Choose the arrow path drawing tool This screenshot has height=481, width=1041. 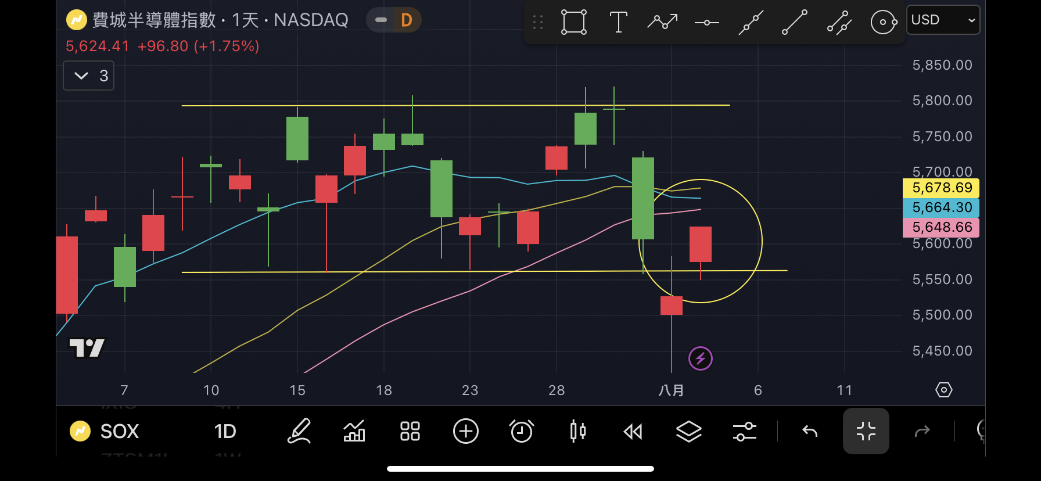[662, 22]
